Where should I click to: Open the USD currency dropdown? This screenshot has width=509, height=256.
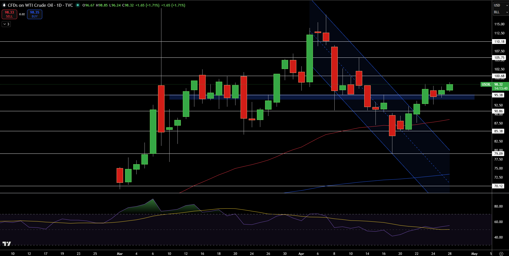501,5
